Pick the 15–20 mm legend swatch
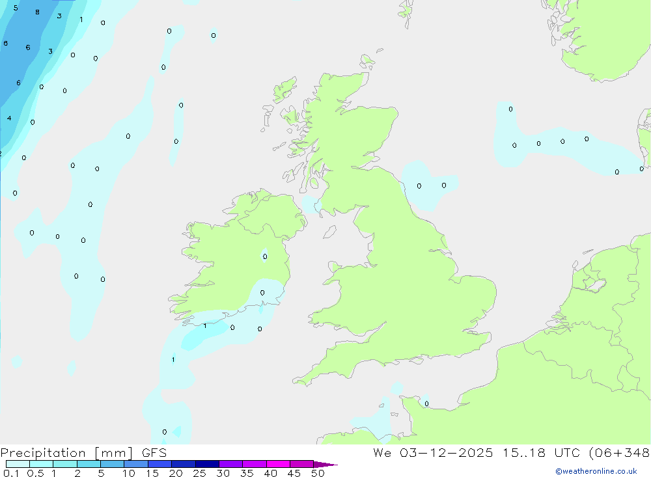651x477 pixels. (160, 464)
